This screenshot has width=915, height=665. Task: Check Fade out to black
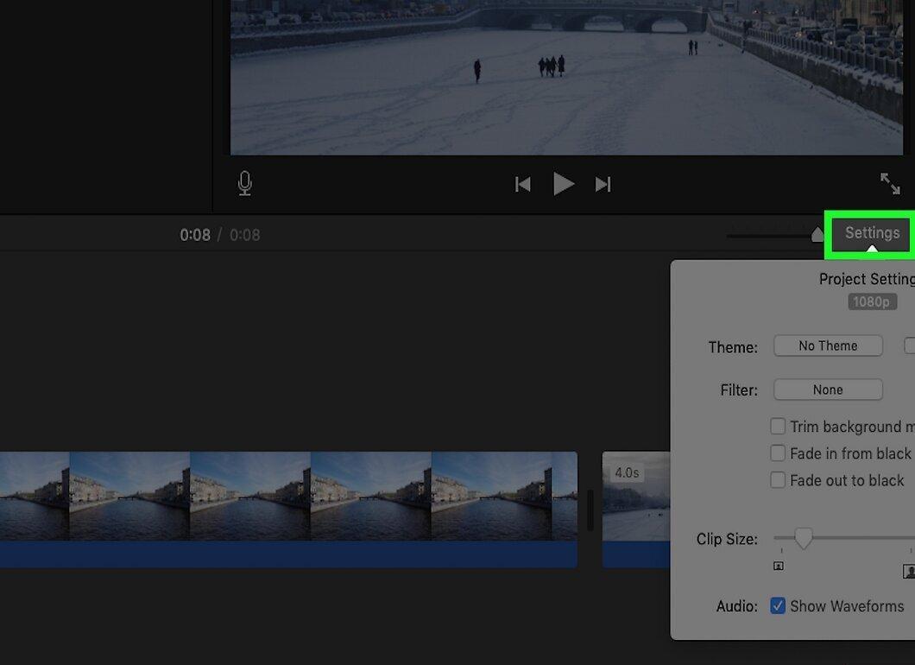[778, 480]
